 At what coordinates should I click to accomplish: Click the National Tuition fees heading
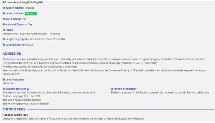(15, 115)
